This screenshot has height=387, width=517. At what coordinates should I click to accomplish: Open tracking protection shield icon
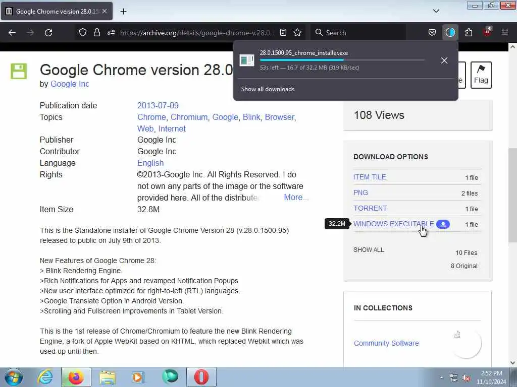83,33
